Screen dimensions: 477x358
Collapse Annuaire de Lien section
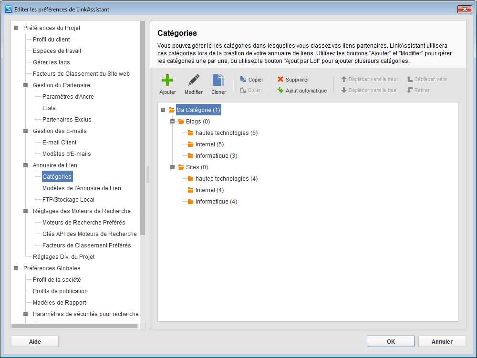click(x=26, y=165)
